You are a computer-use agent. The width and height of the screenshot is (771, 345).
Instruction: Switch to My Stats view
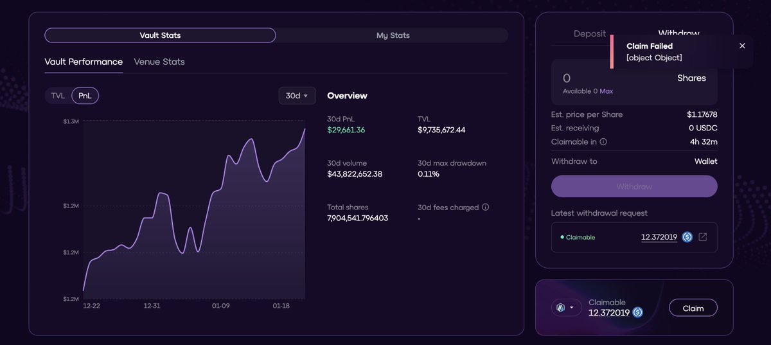393,35
